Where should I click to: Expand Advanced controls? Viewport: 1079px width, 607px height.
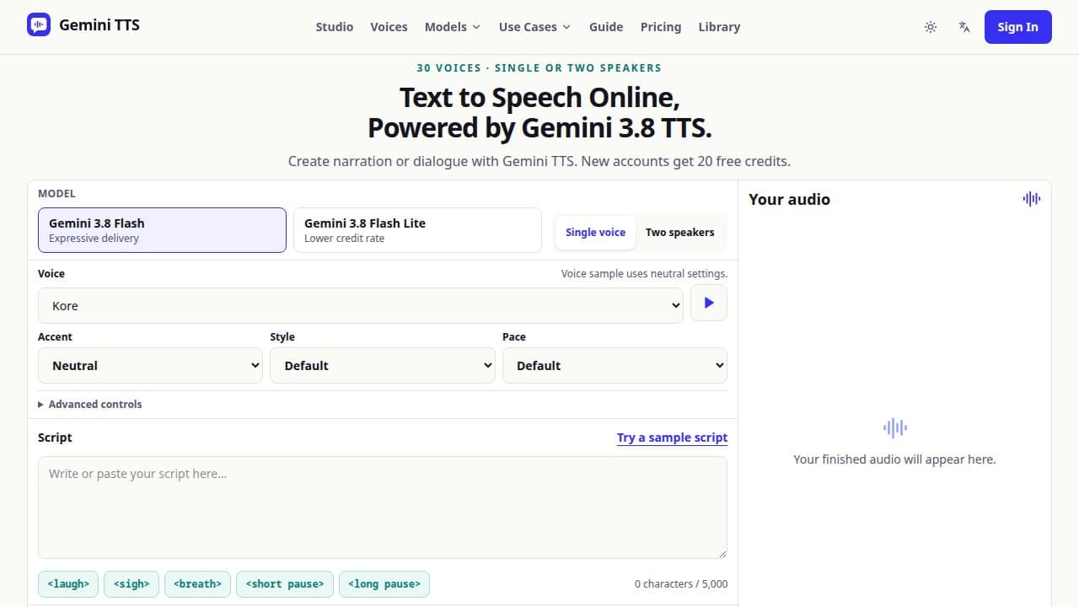click(90, 405)
